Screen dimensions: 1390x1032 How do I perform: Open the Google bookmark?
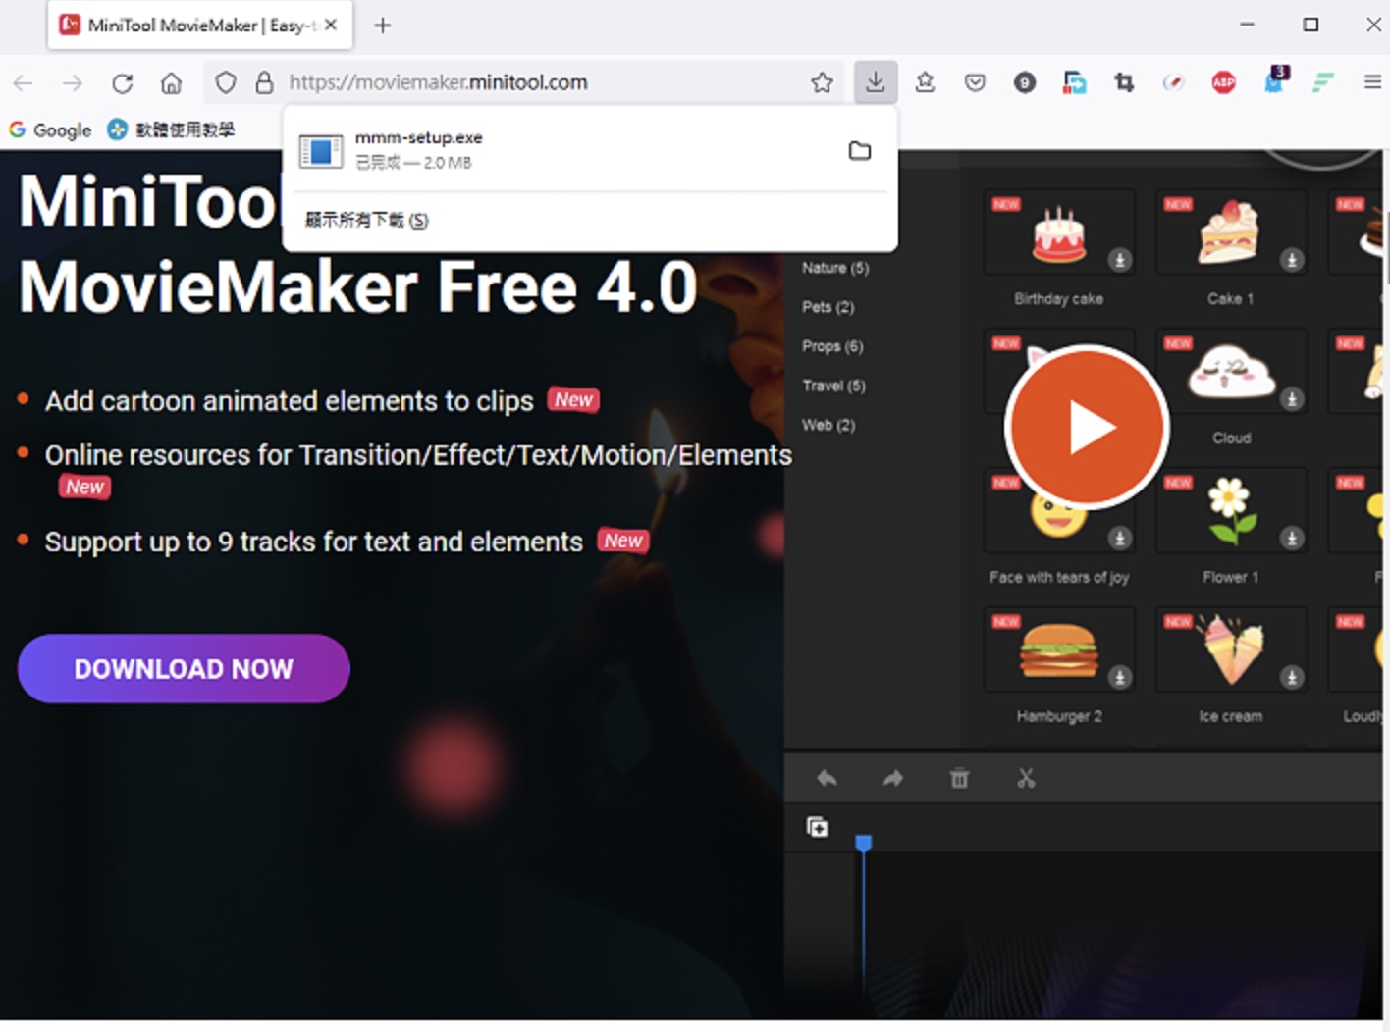click(x=50, y=129)
